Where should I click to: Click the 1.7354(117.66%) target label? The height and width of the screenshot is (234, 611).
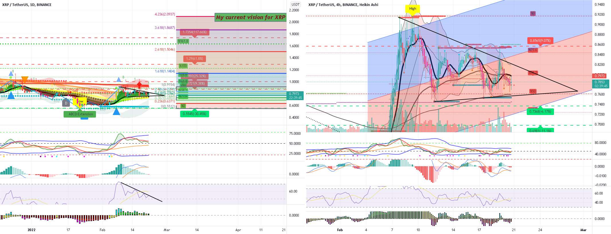pyautogui.click(x=195, y=32)
